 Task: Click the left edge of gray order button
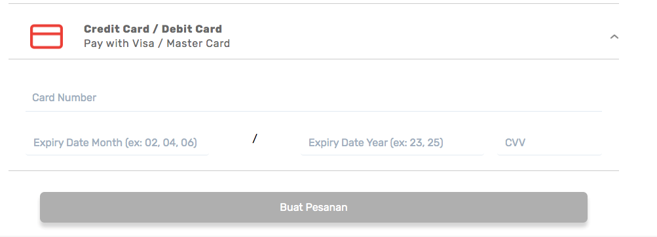coord(43,208)
